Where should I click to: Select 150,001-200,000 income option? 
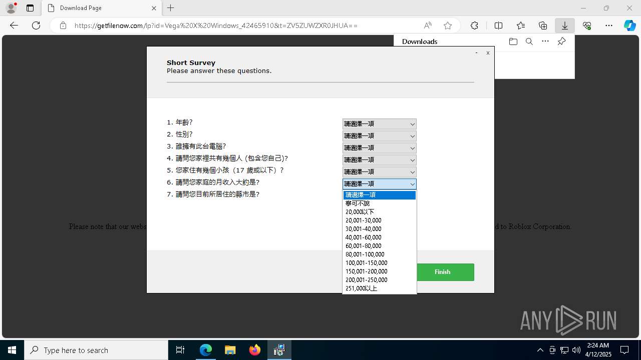tap(380, 271)
